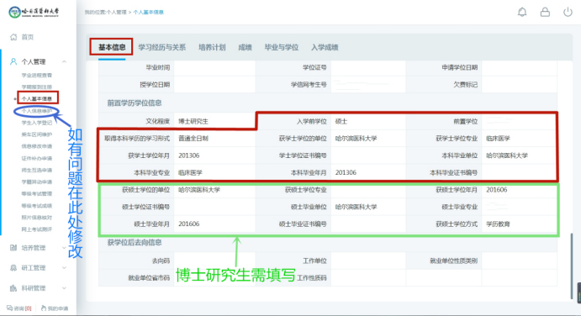
Task: Collapse the 个人管理 menu chevron
Action: pos(64,61)
